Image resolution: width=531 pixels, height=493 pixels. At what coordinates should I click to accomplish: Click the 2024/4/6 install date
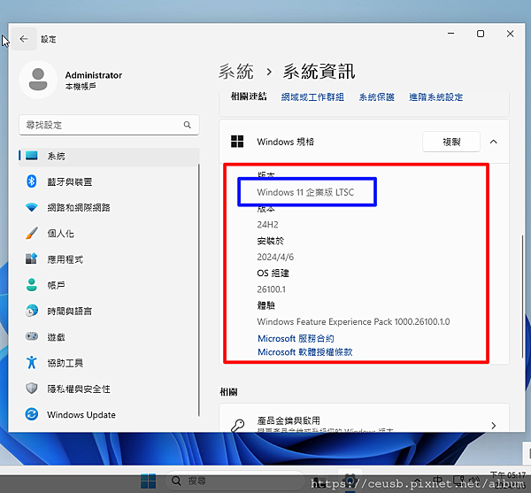coord(275,257)
